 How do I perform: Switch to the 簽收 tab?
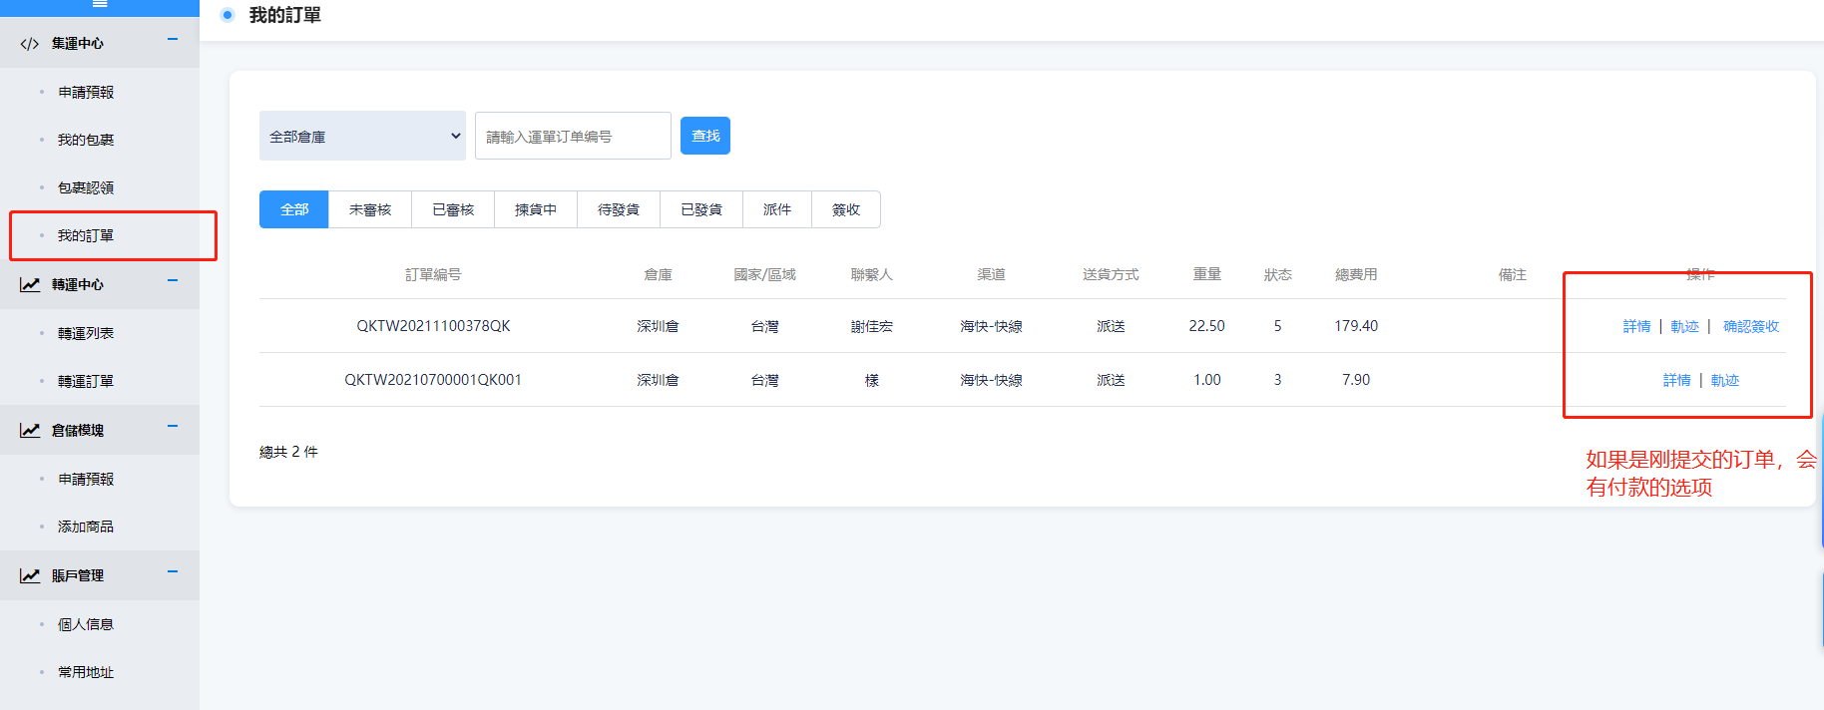point(846,210)
